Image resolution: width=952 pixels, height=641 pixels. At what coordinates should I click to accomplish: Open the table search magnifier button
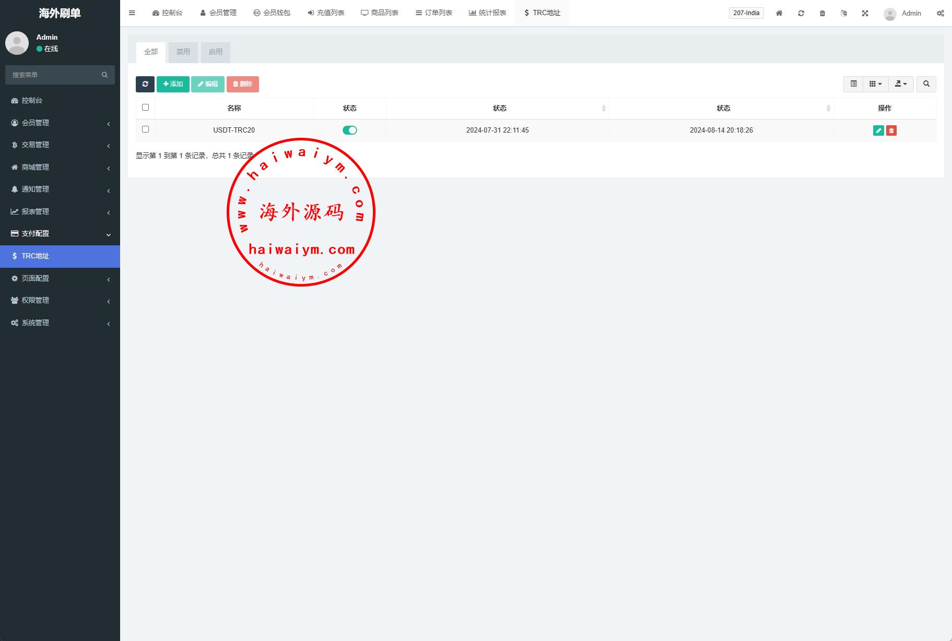(x=926, y=84)
